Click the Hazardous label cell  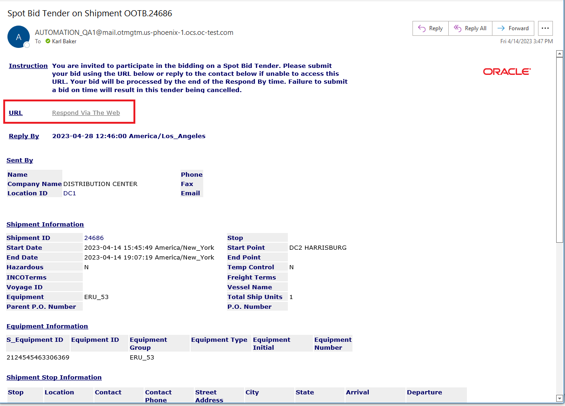tap(44, 267)
